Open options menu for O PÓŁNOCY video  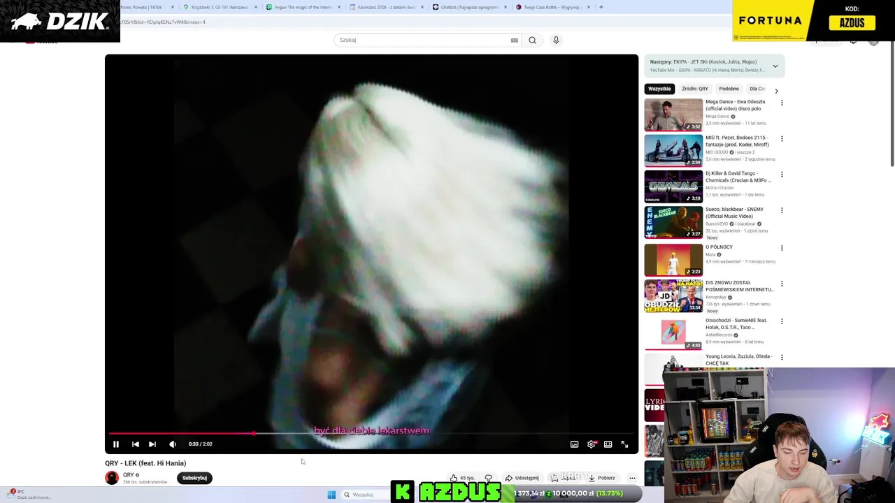[x=782, y=248]
